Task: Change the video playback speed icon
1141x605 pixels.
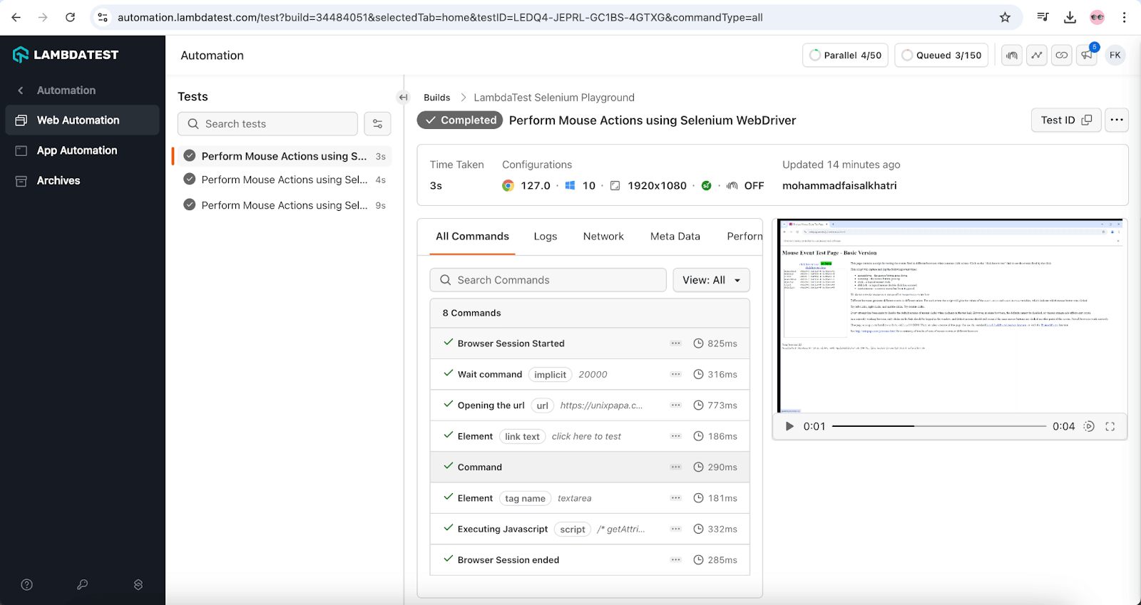Action: pyautogui.click(x=1089, y=427)
